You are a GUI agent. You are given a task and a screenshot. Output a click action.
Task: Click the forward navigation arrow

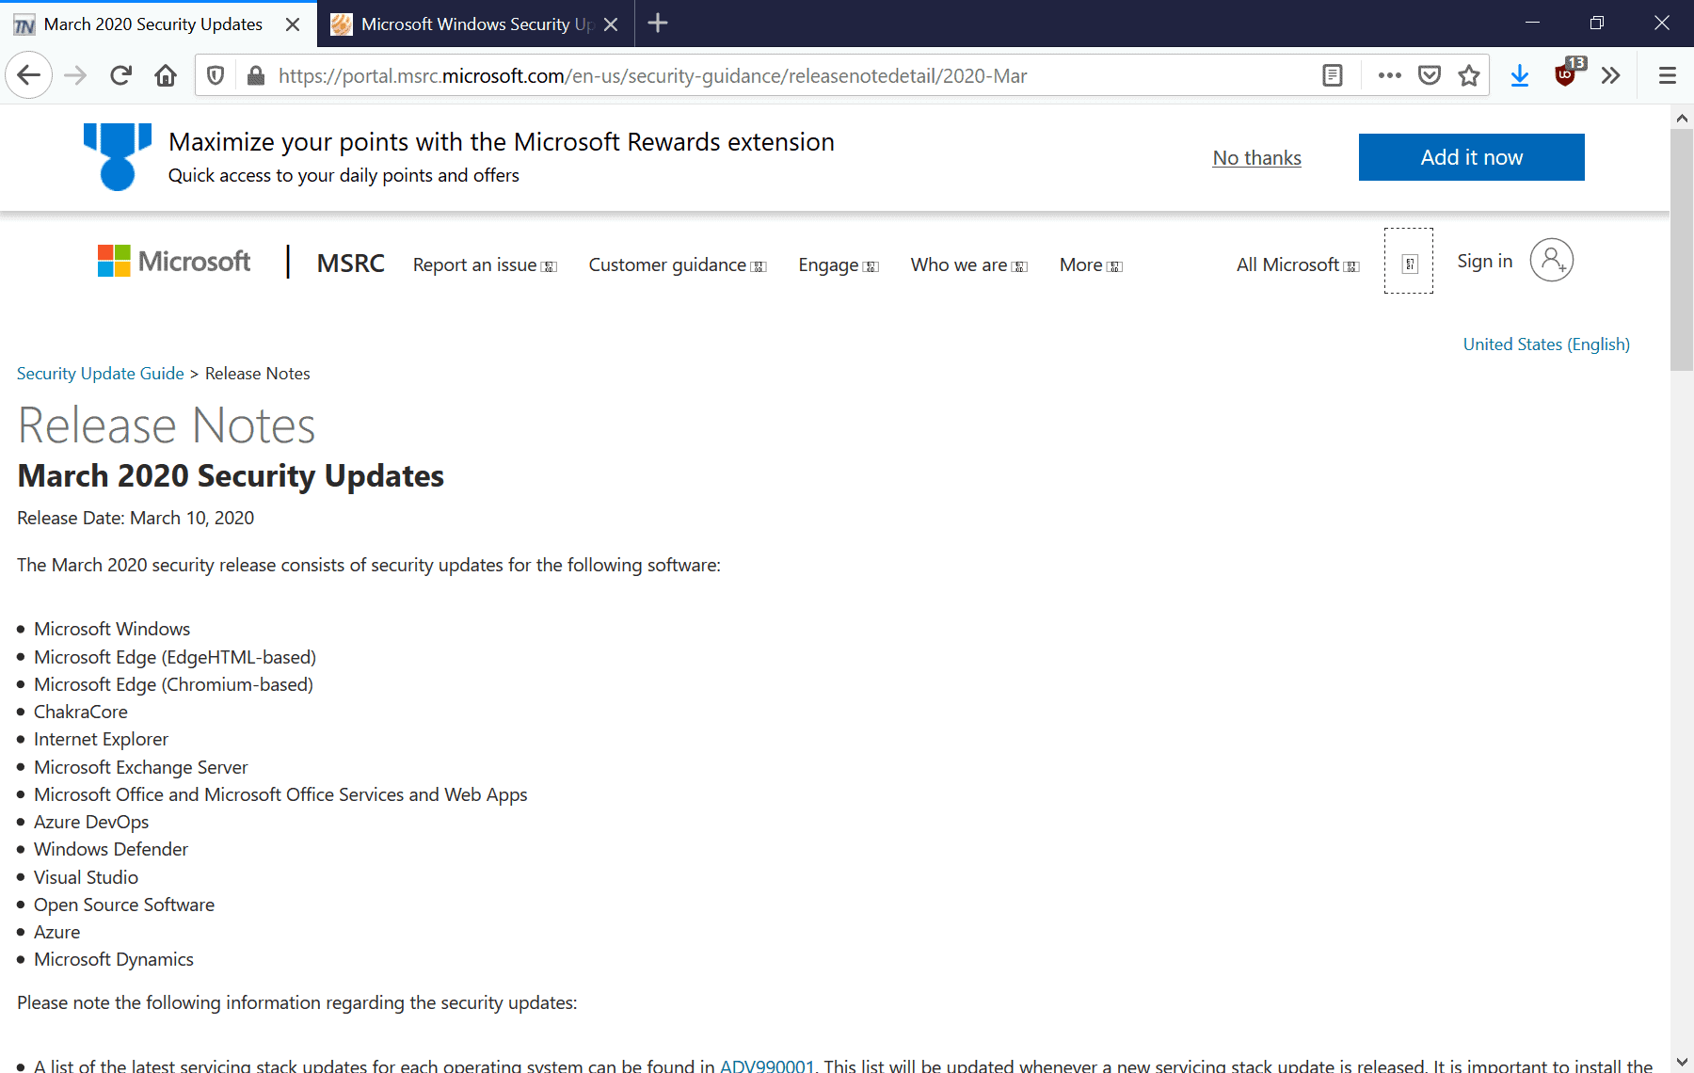[75, 75]
